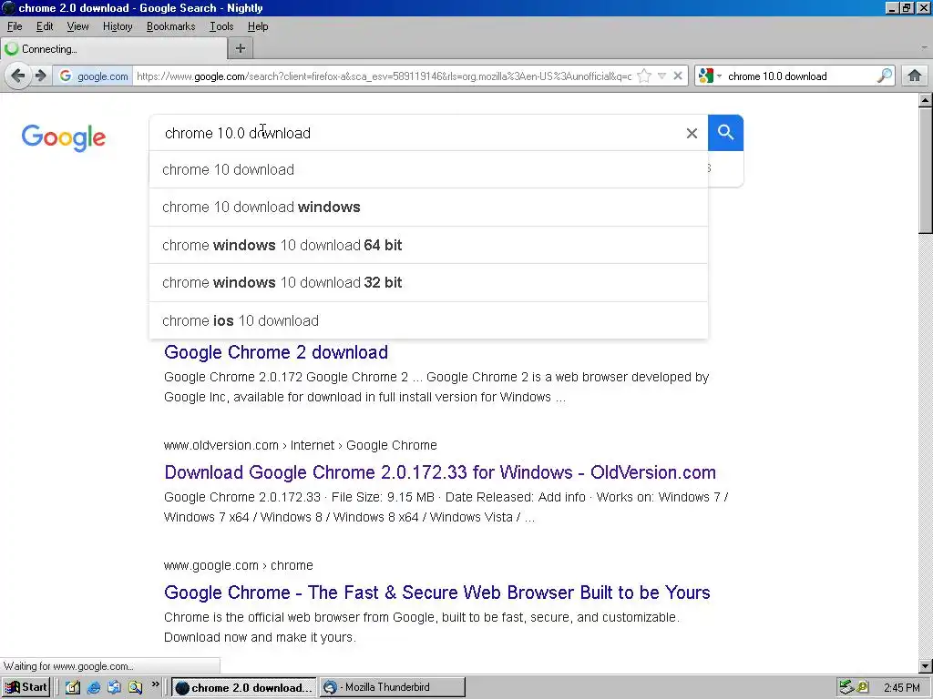Bookmark this page with the star
The height and width of the screenshot is (699, 933).
644,76
